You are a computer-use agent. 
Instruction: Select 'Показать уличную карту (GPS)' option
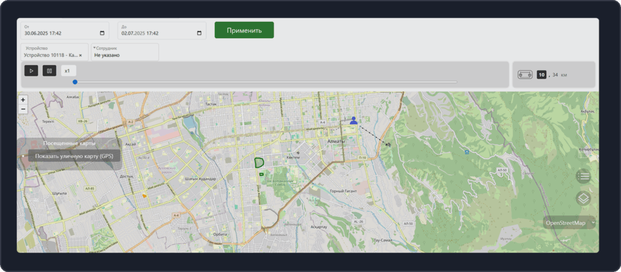click(x=74, y=156)
